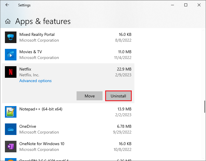Click the Apps & features page heading
Screen dimensions: 206x161
[43, 21]
